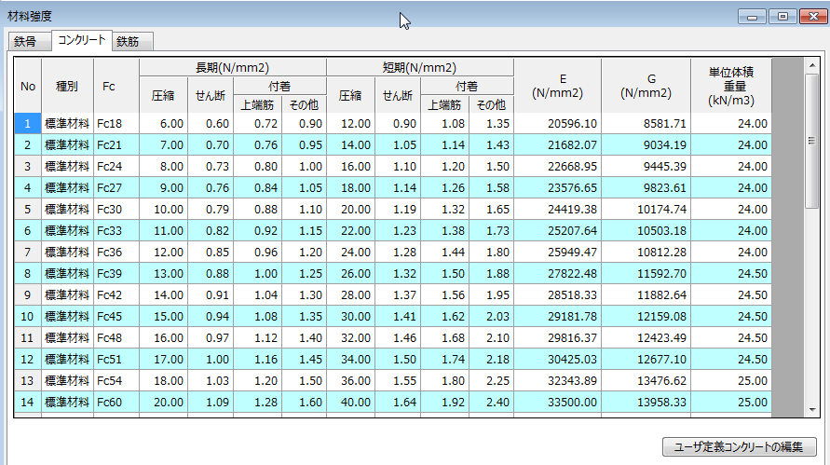Click the Fc36 cell
The width and height of the screenshot is (830, 465).
coord(116,253)
